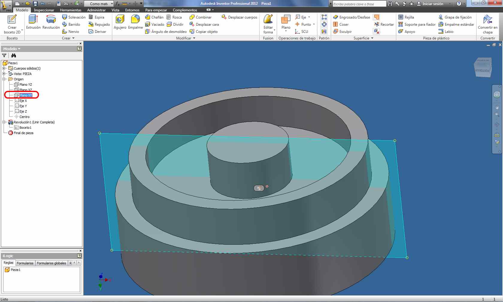Open Modelo browser dropdown
Viewport: 503px width, 302px height.
[x=12, y=49]
